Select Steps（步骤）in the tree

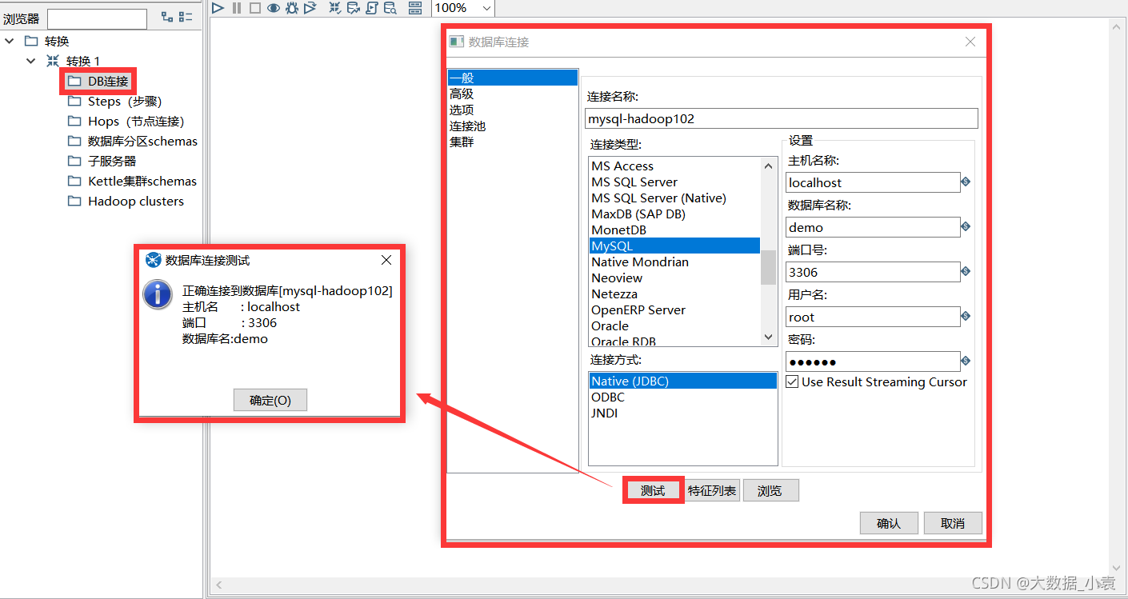click(125, 101)
